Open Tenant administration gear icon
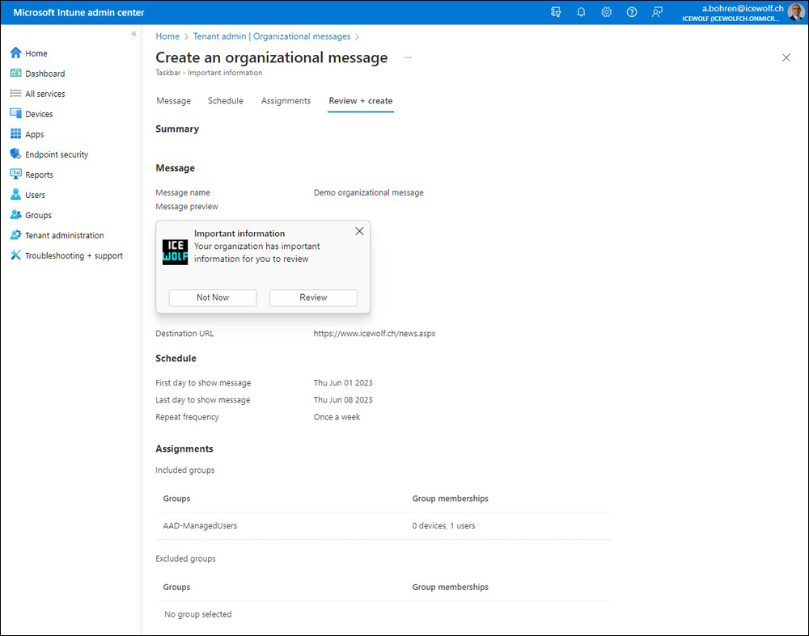This screenshot has width=809, height=636. click(16, 235)
